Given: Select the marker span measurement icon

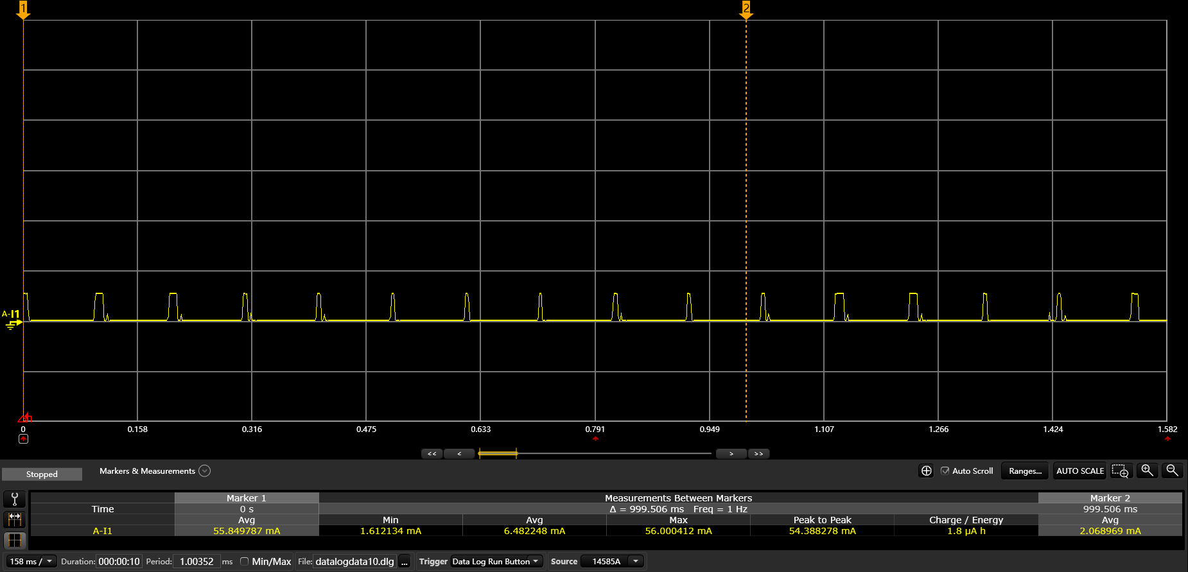Looking at the screenshot, I should coord(14,519).
